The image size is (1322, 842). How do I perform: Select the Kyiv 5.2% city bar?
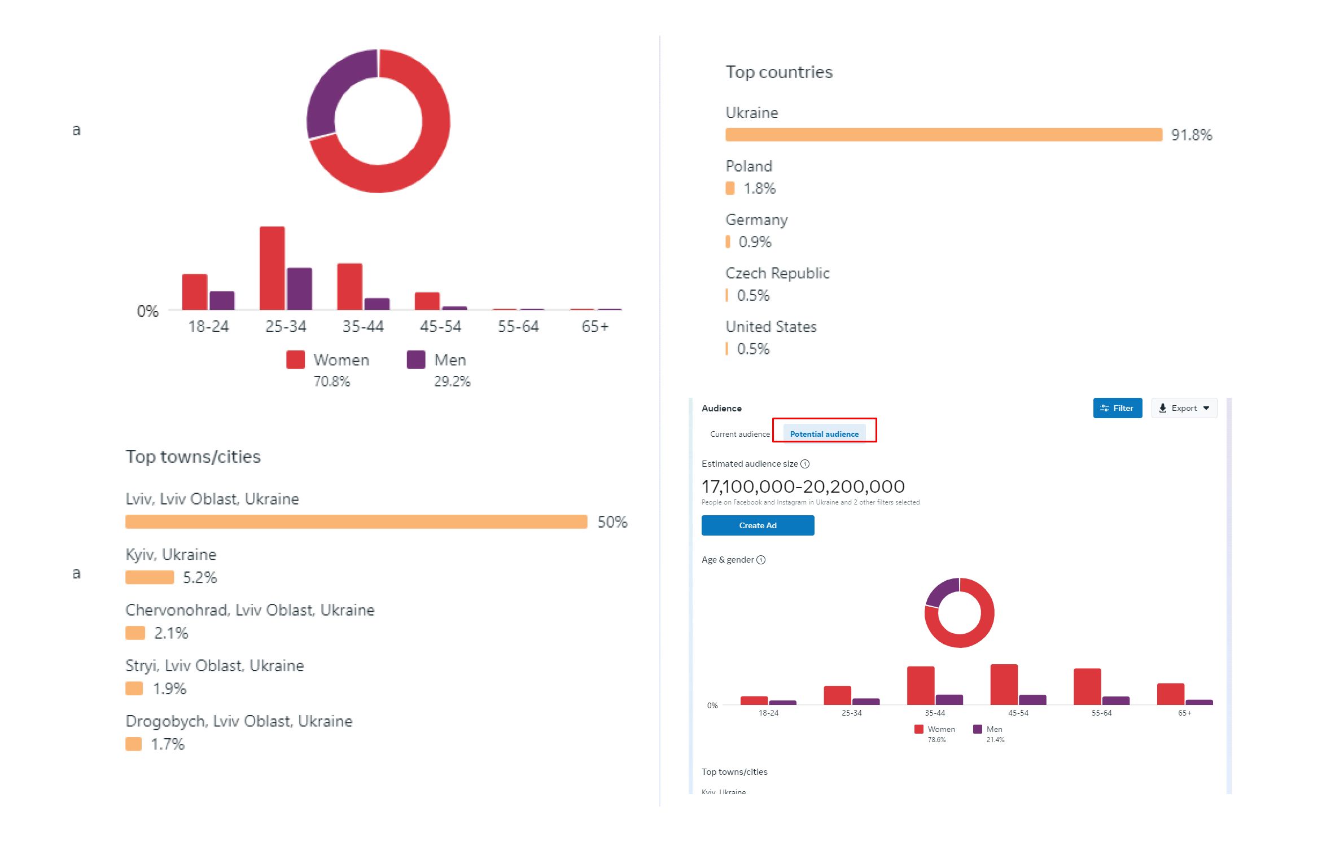click(150, 577)
